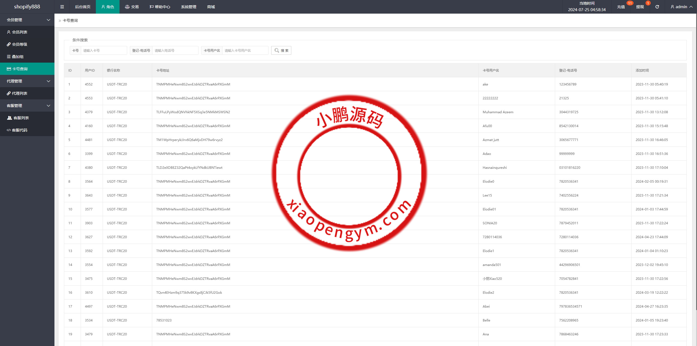Toggle the sidebar collapse hamburger icon
The height and width of the screenshot is (346, 697).
[x=62, y=7]
